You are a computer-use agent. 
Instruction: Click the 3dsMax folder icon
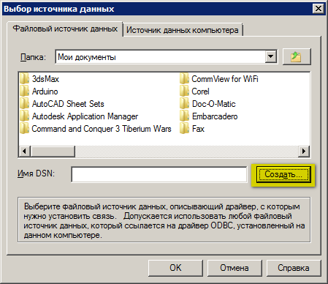[24, 79]
